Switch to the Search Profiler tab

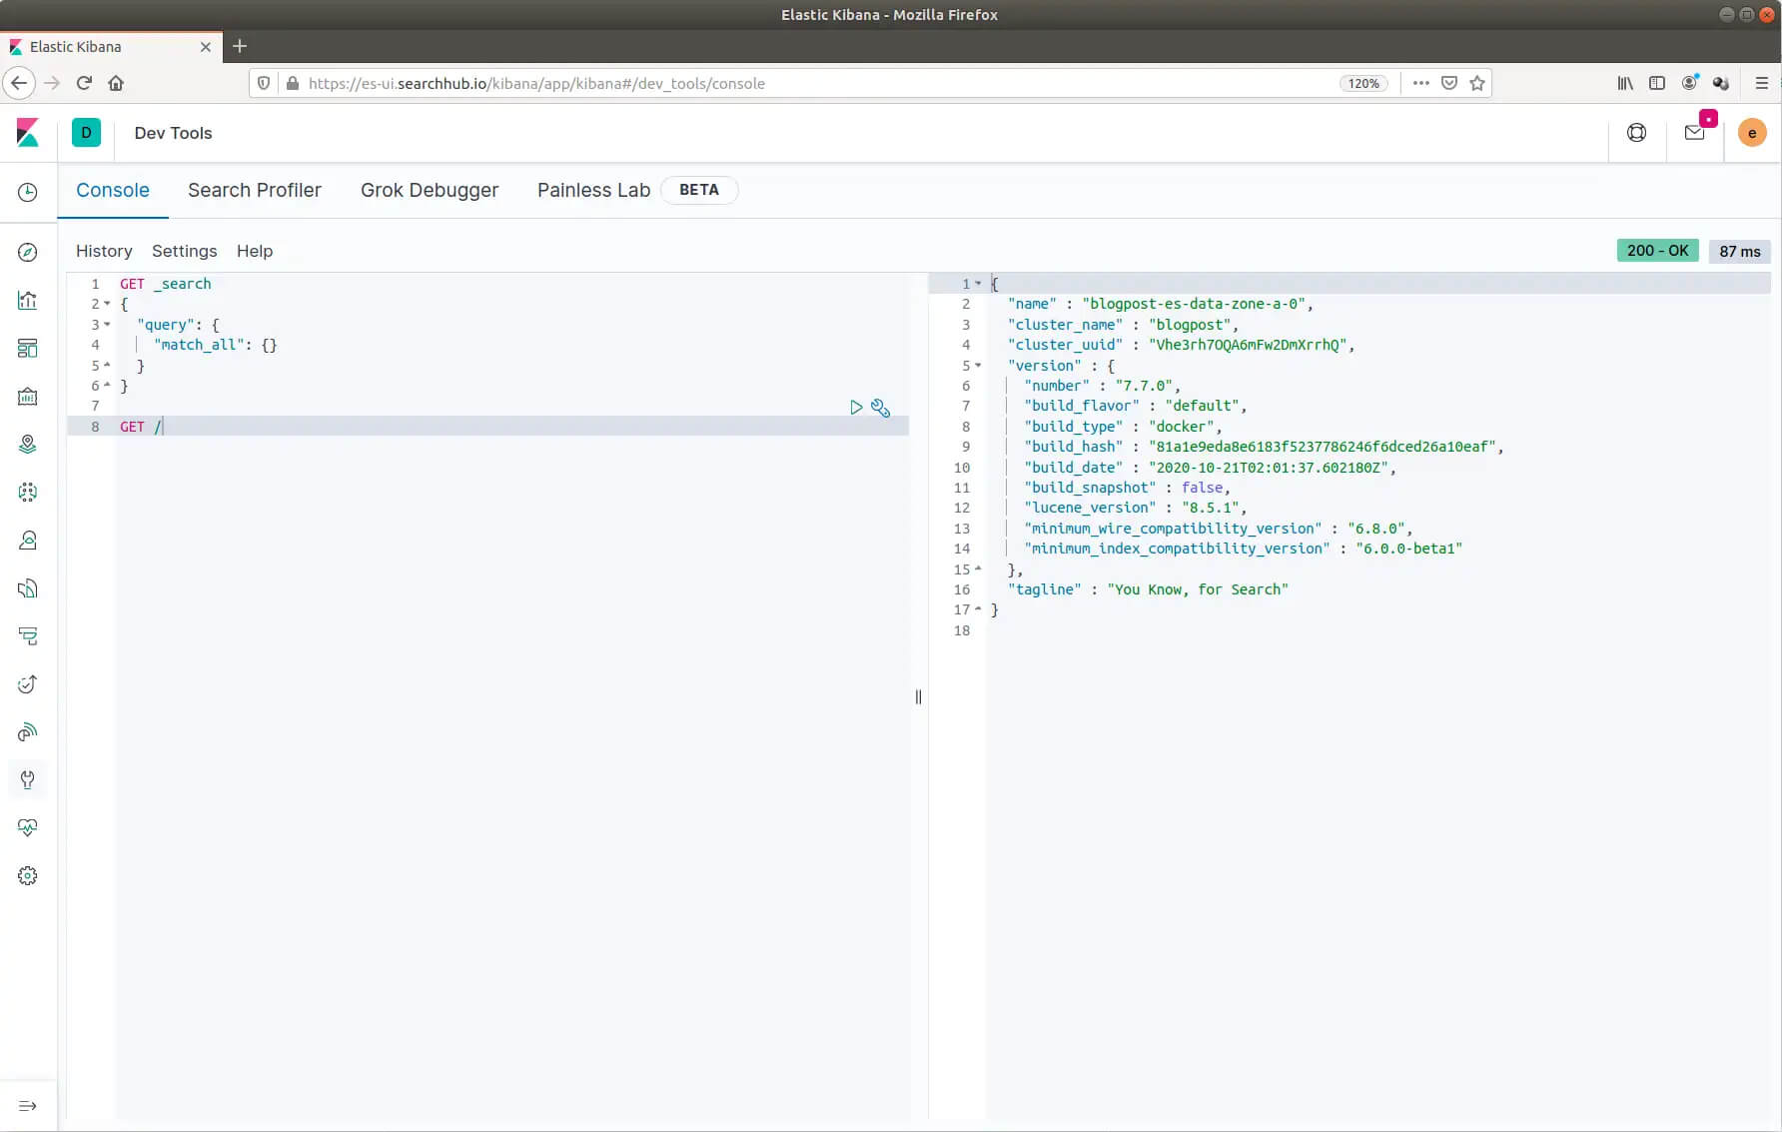tap(255, 190)
